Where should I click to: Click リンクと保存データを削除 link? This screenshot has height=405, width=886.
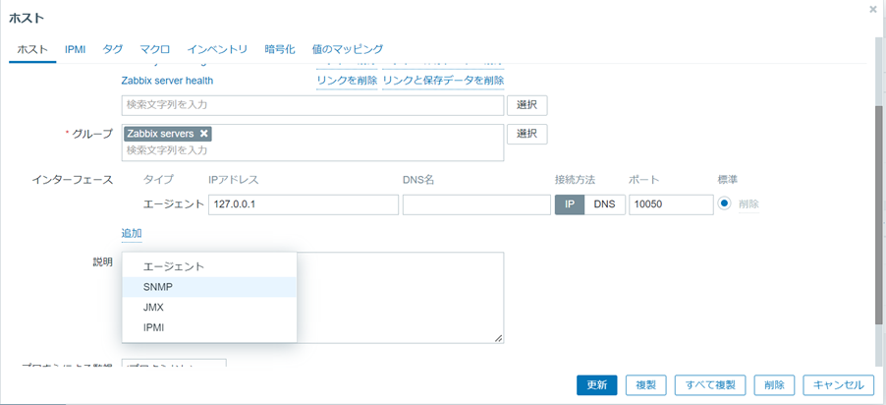[x=443, y=81]
